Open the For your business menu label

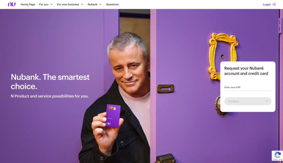(68, 4)
